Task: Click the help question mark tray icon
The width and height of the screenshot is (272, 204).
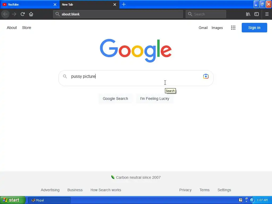Action: [x=240, y=200]
